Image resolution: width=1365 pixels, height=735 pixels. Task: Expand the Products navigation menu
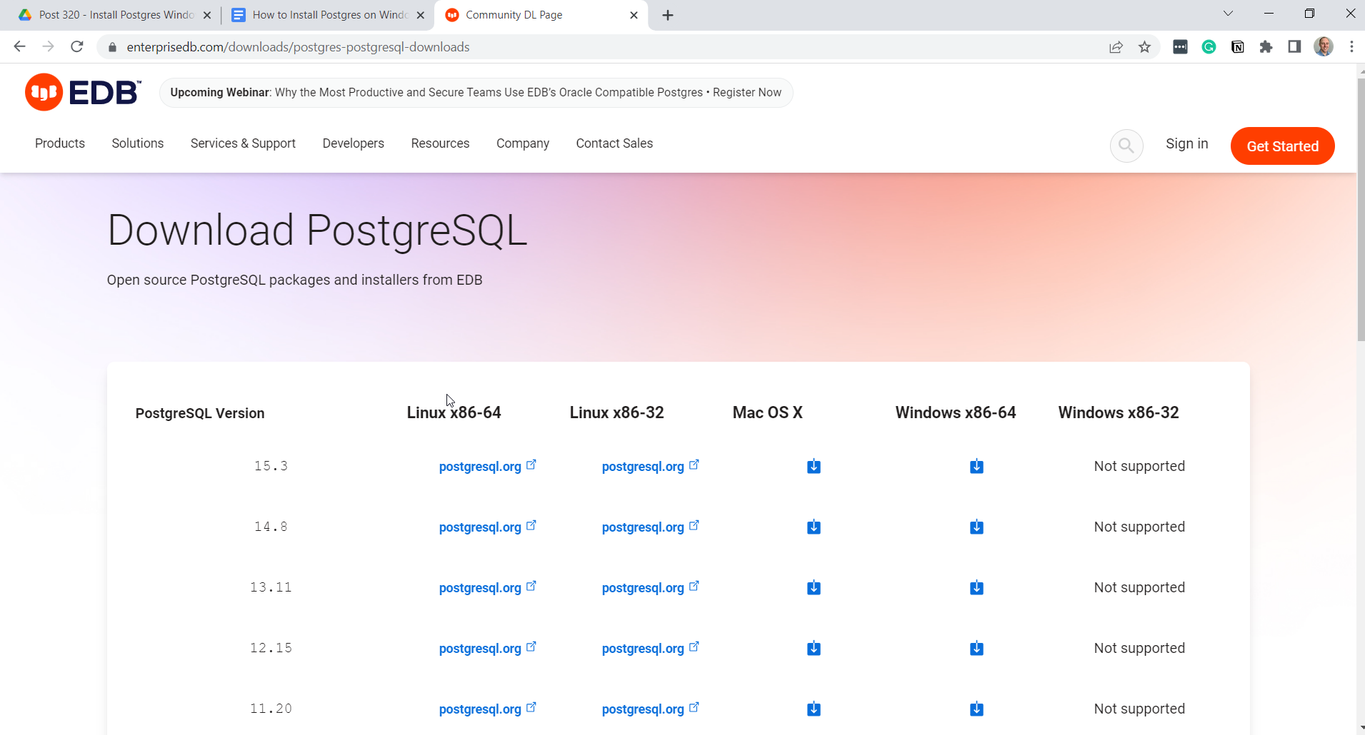pyautogui.click(x=60, y=143)
